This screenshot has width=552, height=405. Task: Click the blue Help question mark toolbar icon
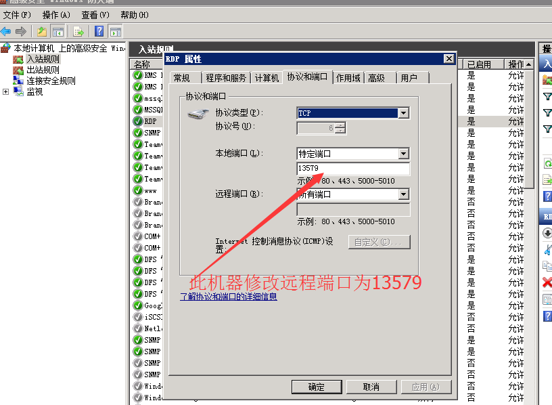99,31
